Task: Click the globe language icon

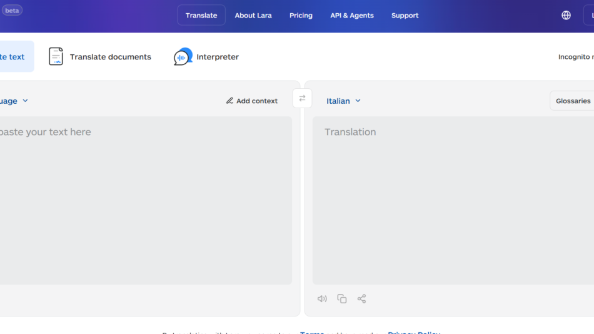Action: 566,16
